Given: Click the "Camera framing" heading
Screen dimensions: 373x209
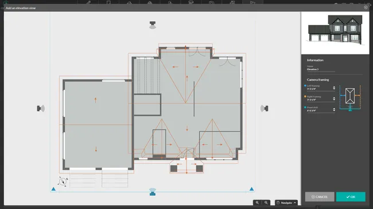Looking at the screenshot, I should tap(318, 80).
